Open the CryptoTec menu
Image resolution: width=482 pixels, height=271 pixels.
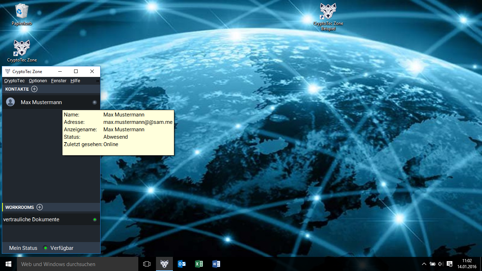(14, 81)
